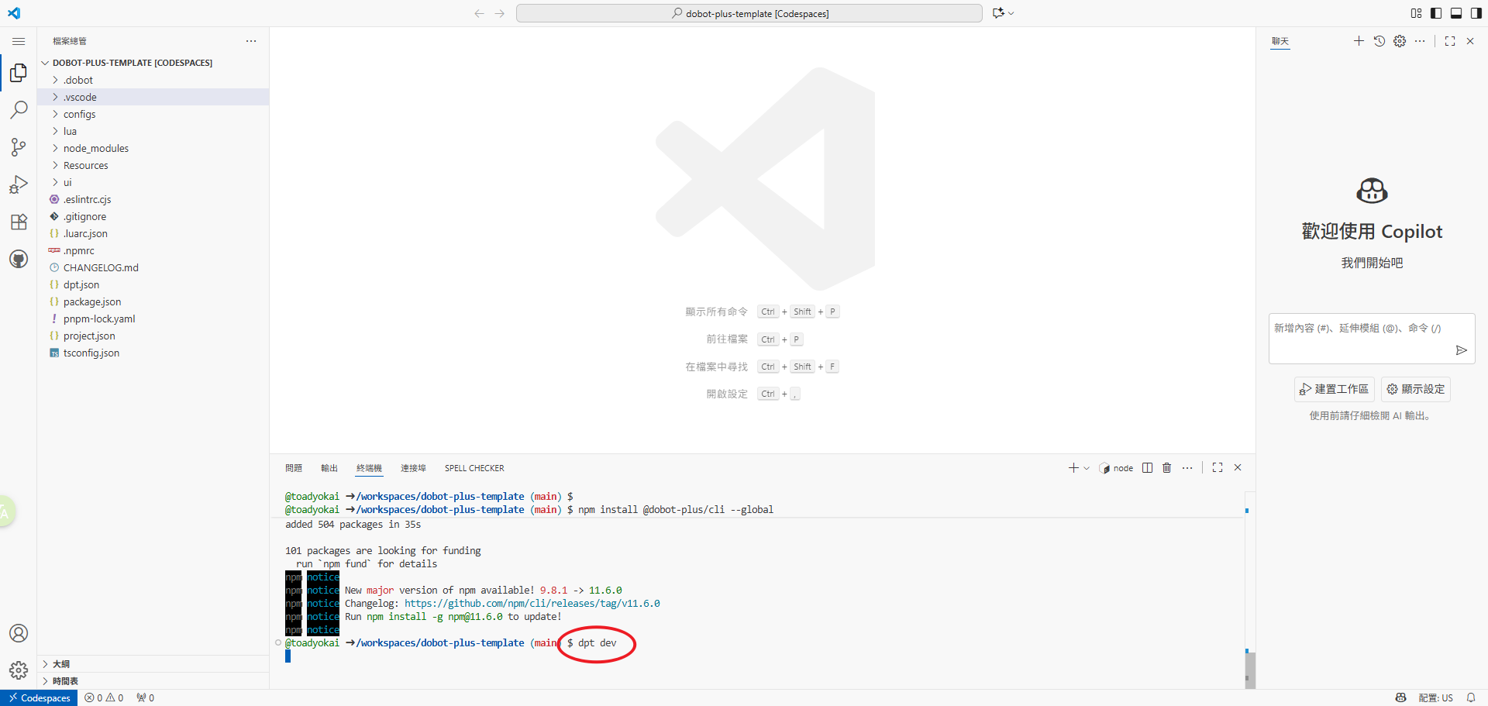
Task: Open the npm changelog GitHub link
Action: tap(532, 604)
